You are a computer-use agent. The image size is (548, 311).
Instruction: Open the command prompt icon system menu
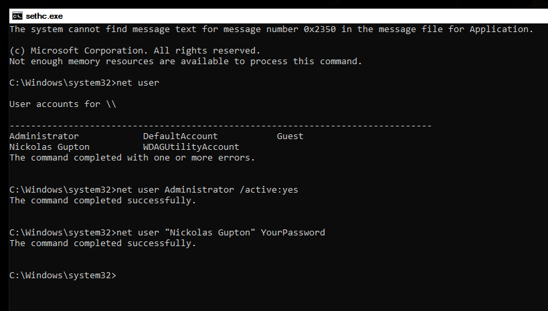click(17, 16)
